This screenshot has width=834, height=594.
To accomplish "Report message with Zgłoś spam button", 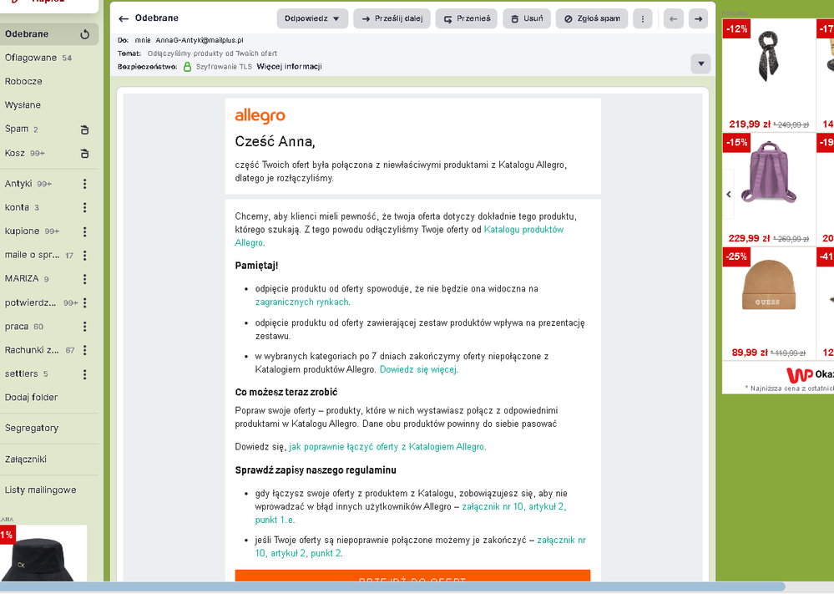I will click(x=592, y=18).
